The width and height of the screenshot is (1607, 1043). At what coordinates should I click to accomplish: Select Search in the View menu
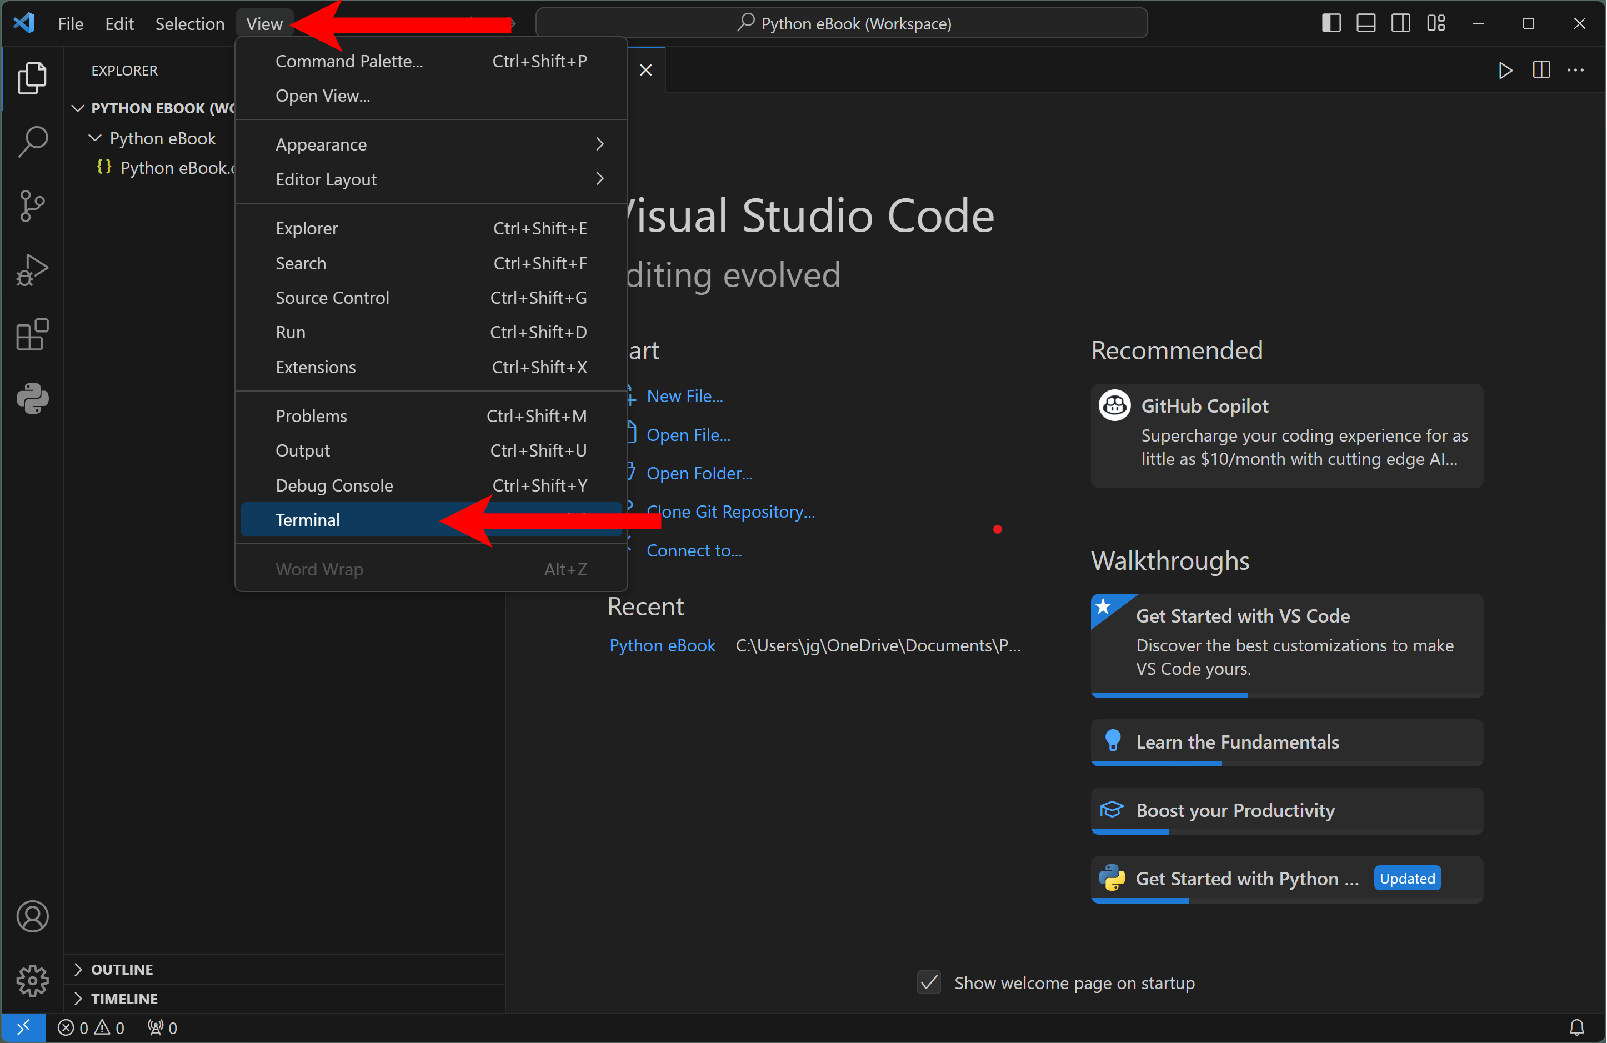431,263
